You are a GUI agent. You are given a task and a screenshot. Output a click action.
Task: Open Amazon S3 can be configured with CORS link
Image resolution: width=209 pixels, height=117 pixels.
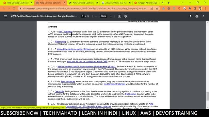tap(87, 61)
